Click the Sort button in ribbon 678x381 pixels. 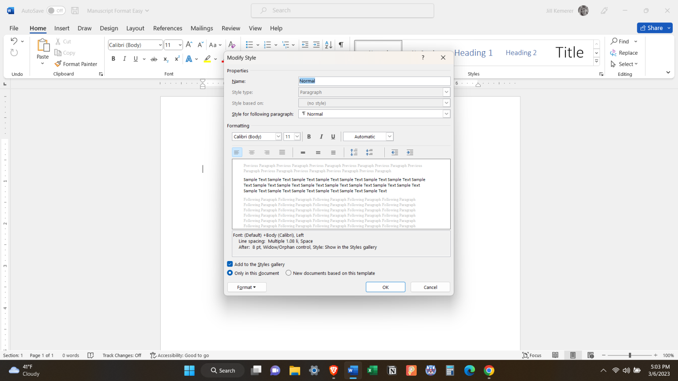point(328,45)
